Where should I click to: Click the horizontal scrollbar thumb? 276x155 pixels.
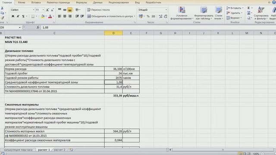coord(223,150)
